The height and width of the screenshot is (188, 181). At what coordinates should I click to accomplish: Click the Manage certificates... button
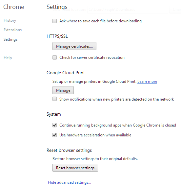coord(74,46)
